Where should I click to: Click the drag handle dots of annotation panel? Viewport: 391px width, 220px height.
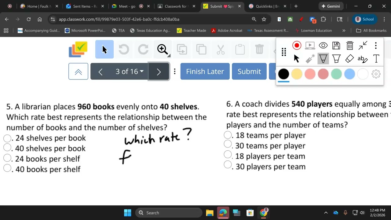(284, 52)
